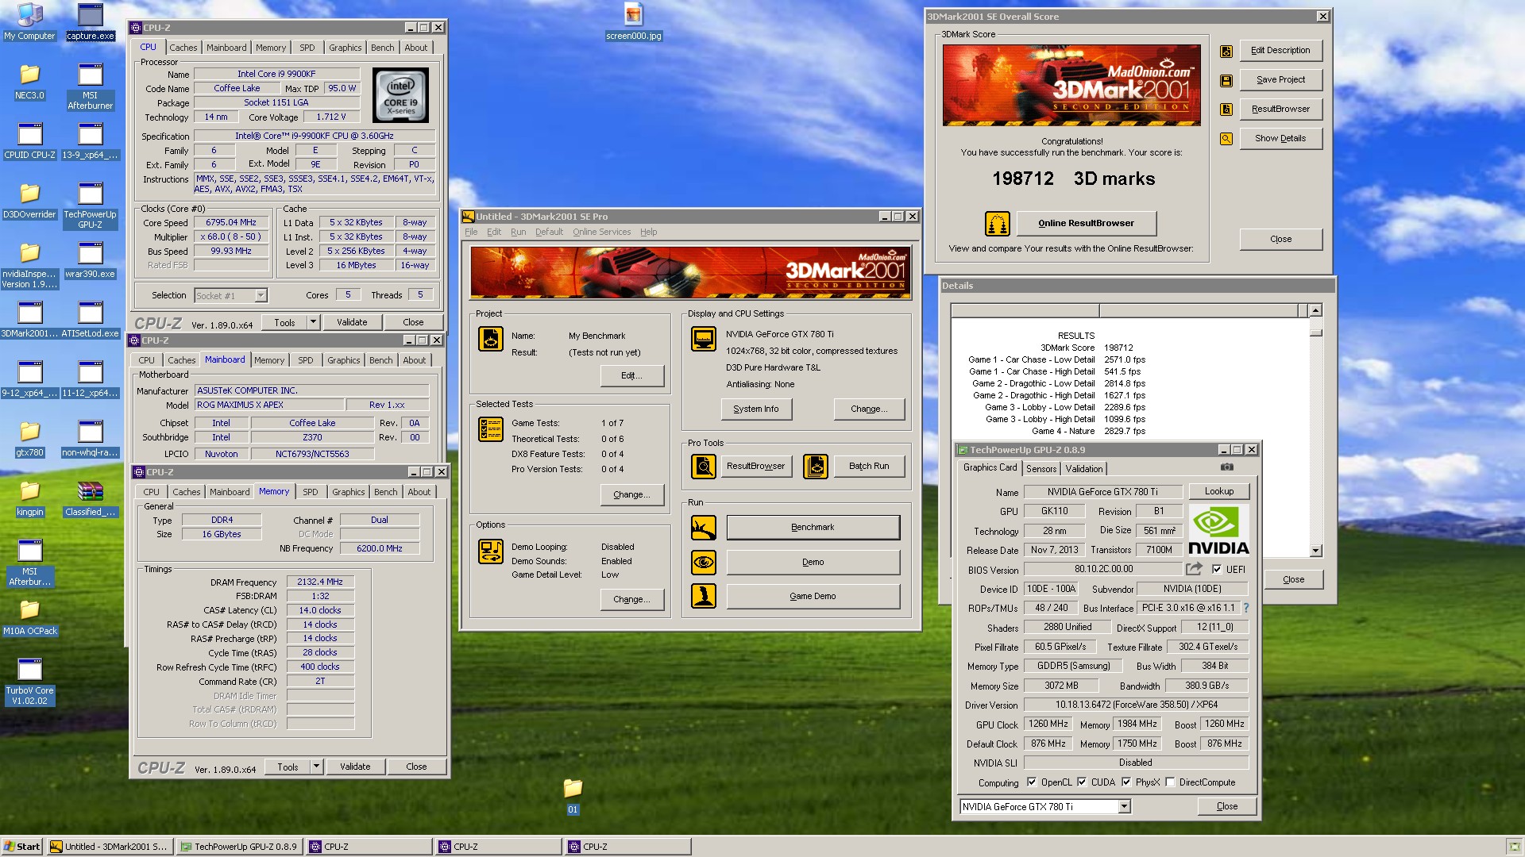Open GPU selector dropdown in GPU-Z

click(1124, 806)
